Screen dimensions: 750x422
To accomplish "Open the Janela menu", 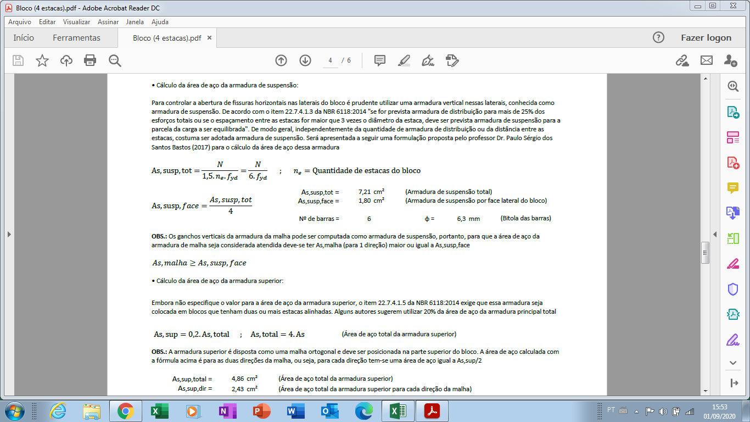I will [x=135, y=22].
